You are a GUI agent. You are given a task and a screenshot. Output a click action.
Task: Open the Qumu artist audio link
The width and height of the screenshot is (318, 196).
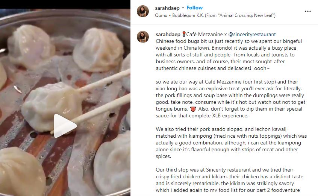[x=161, y=15]
